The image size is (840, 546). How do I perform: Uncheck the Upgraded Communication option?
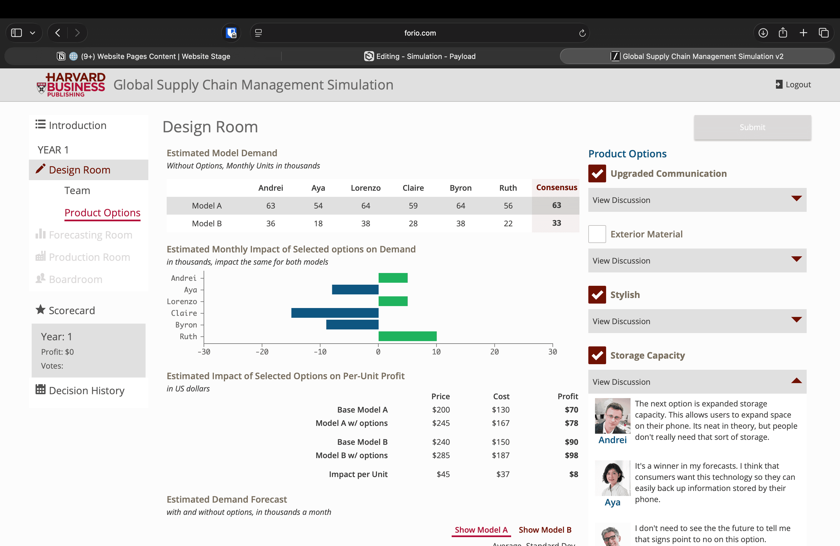[x=597, y=173]
